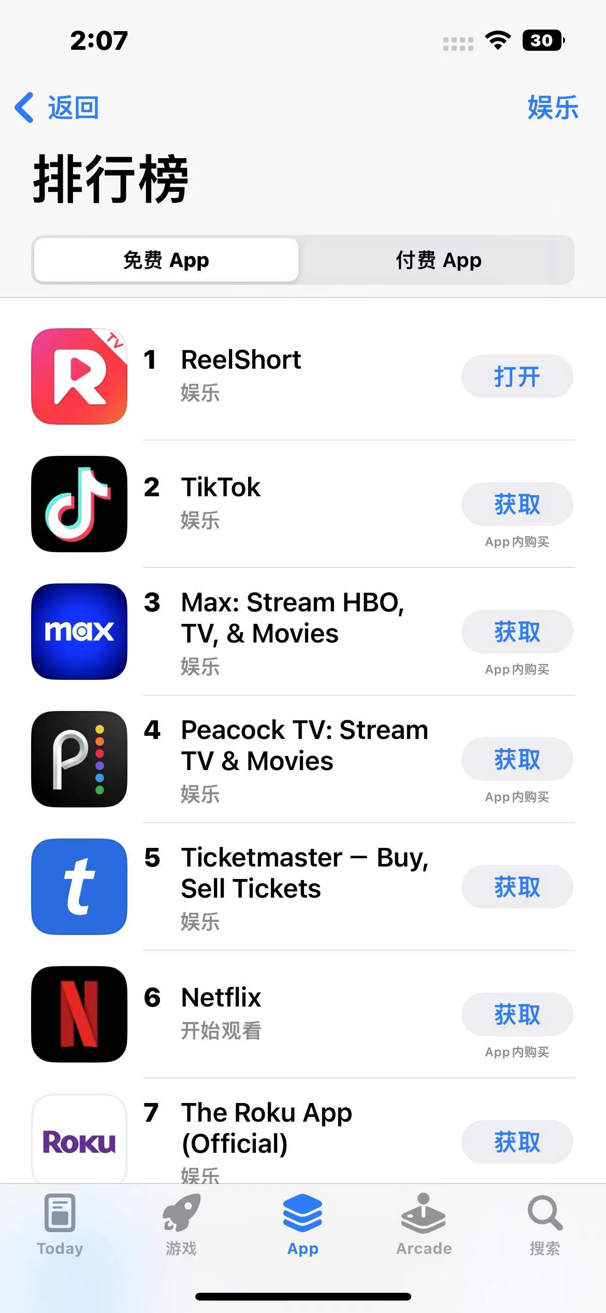Open the Today tab
Viewport: 606px width, 1313px height.
[x=60, y=1225]
